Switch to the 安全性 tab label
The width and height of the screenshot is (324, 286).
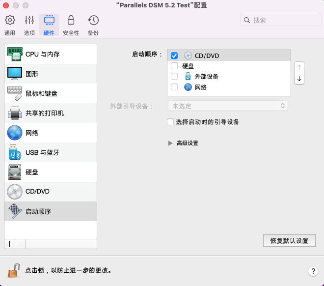(x=71, y=33)
